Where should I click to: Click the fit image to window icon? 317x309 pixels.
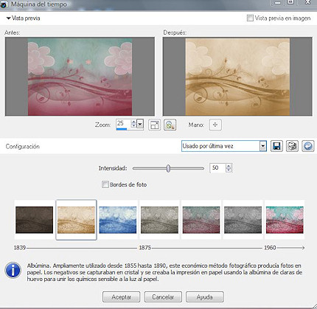coord(154,125)
